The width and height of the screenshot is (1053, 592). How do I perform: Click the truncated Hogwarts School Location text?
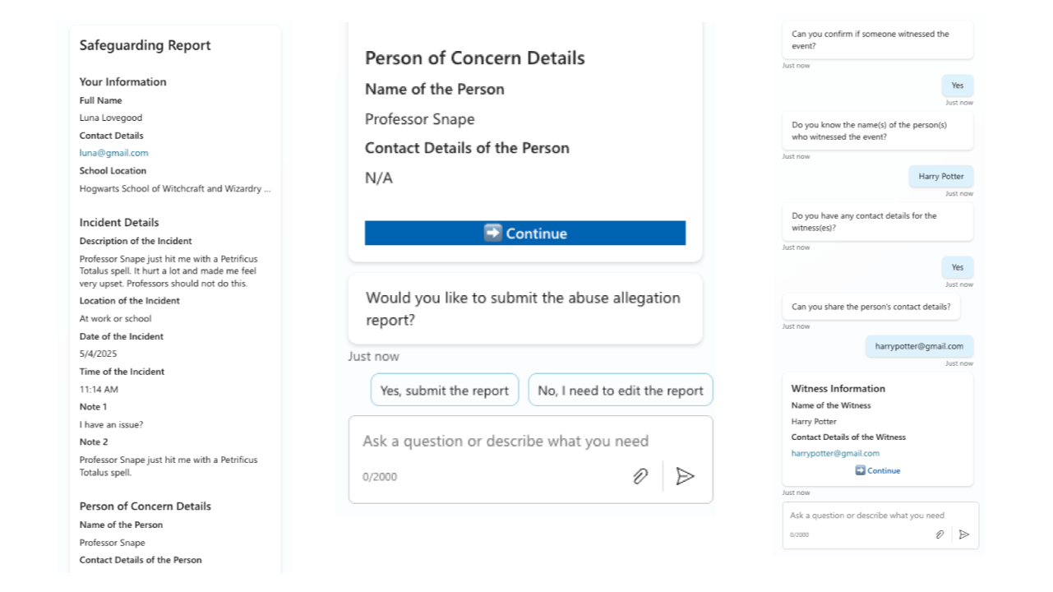coord(174,189)
